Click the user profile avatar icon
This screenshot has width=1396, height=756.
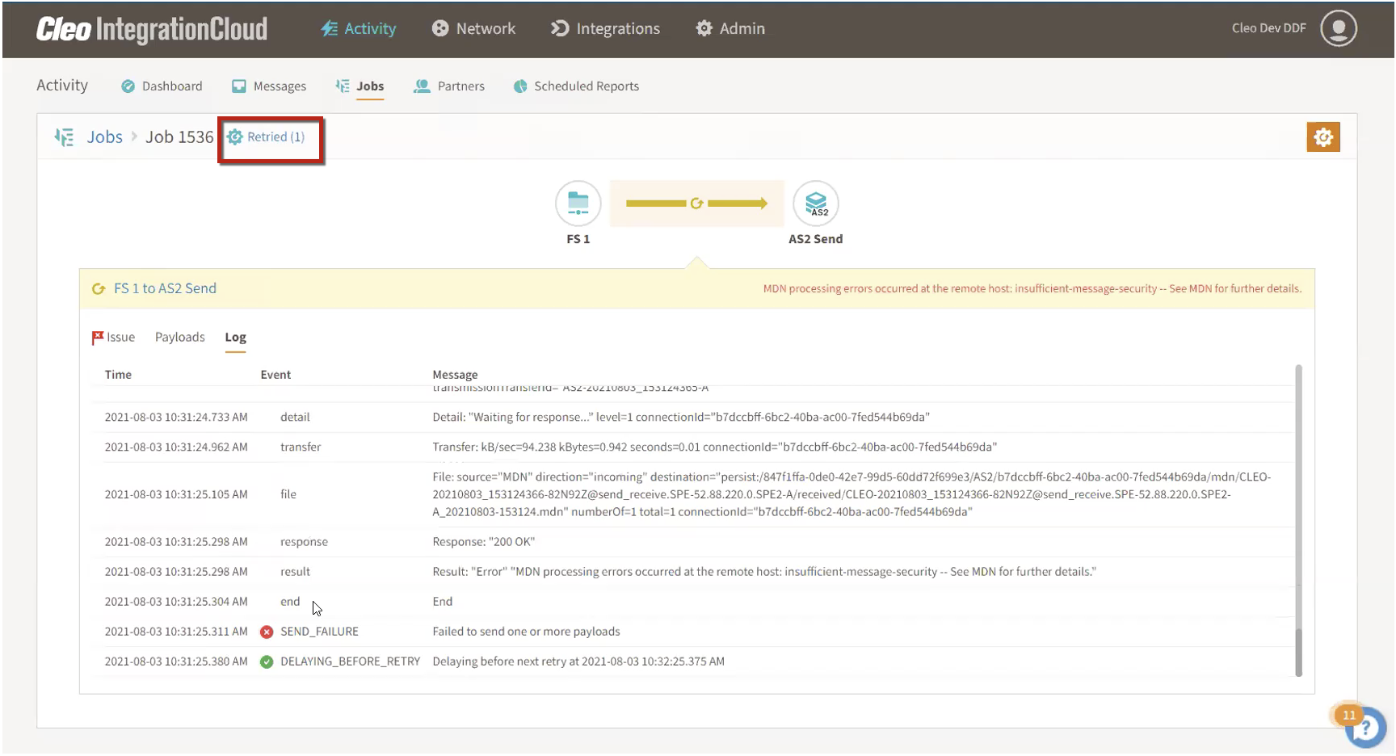pyautogui.click(x=1339, y=28)
